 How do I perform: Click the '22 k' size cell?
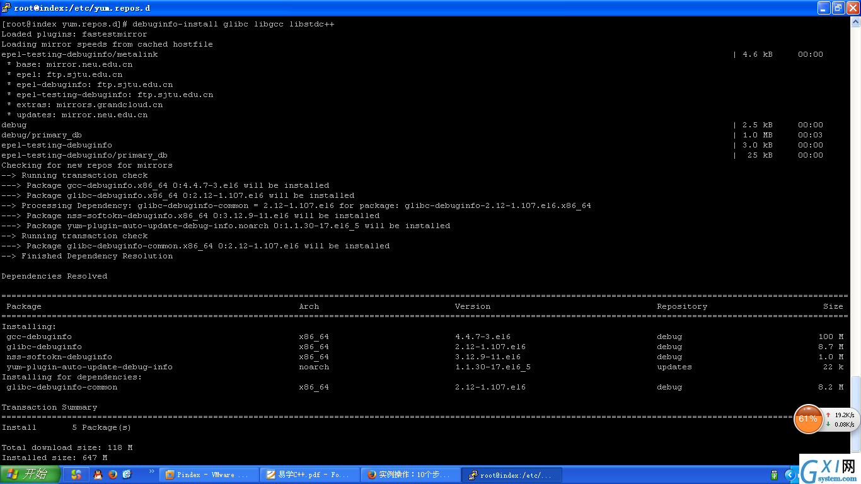[833, 367]
